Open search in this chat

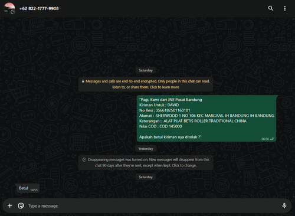pos(271,8)
